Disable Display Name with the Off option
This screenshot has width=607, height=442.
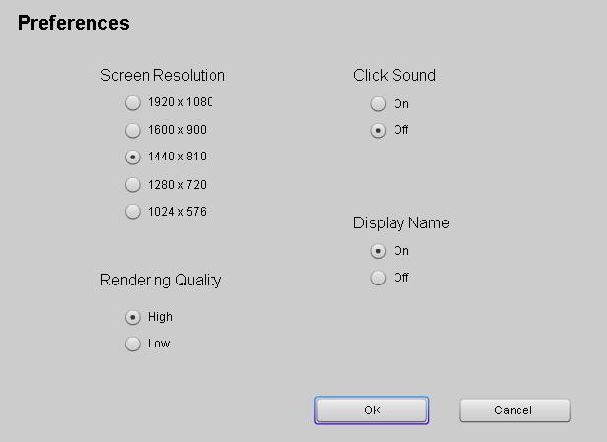tap(378, 278)
